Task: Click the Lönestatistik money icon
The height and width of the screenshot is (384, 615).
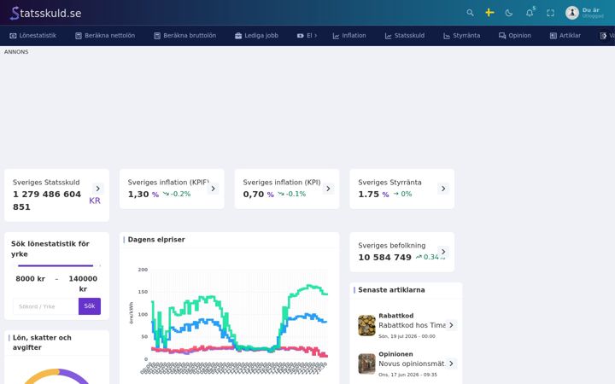Action: (13, 36)
